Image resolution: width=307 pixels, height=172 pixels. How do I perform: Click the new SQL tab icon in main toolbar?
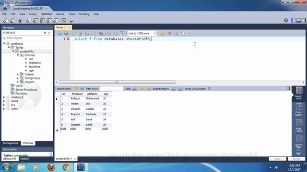pos(6,21)
